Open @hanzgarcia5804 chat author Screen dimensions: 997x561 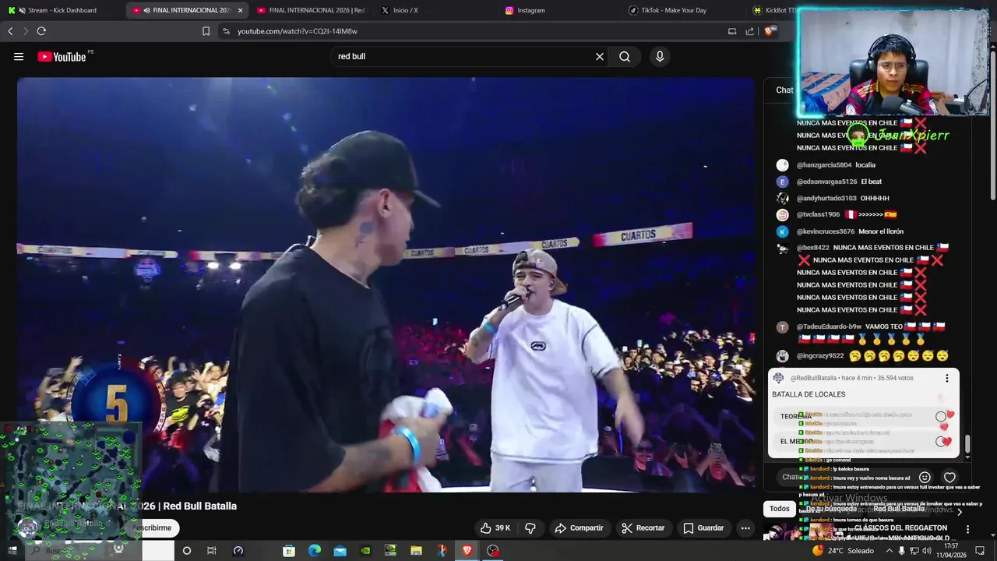point(824,165)
